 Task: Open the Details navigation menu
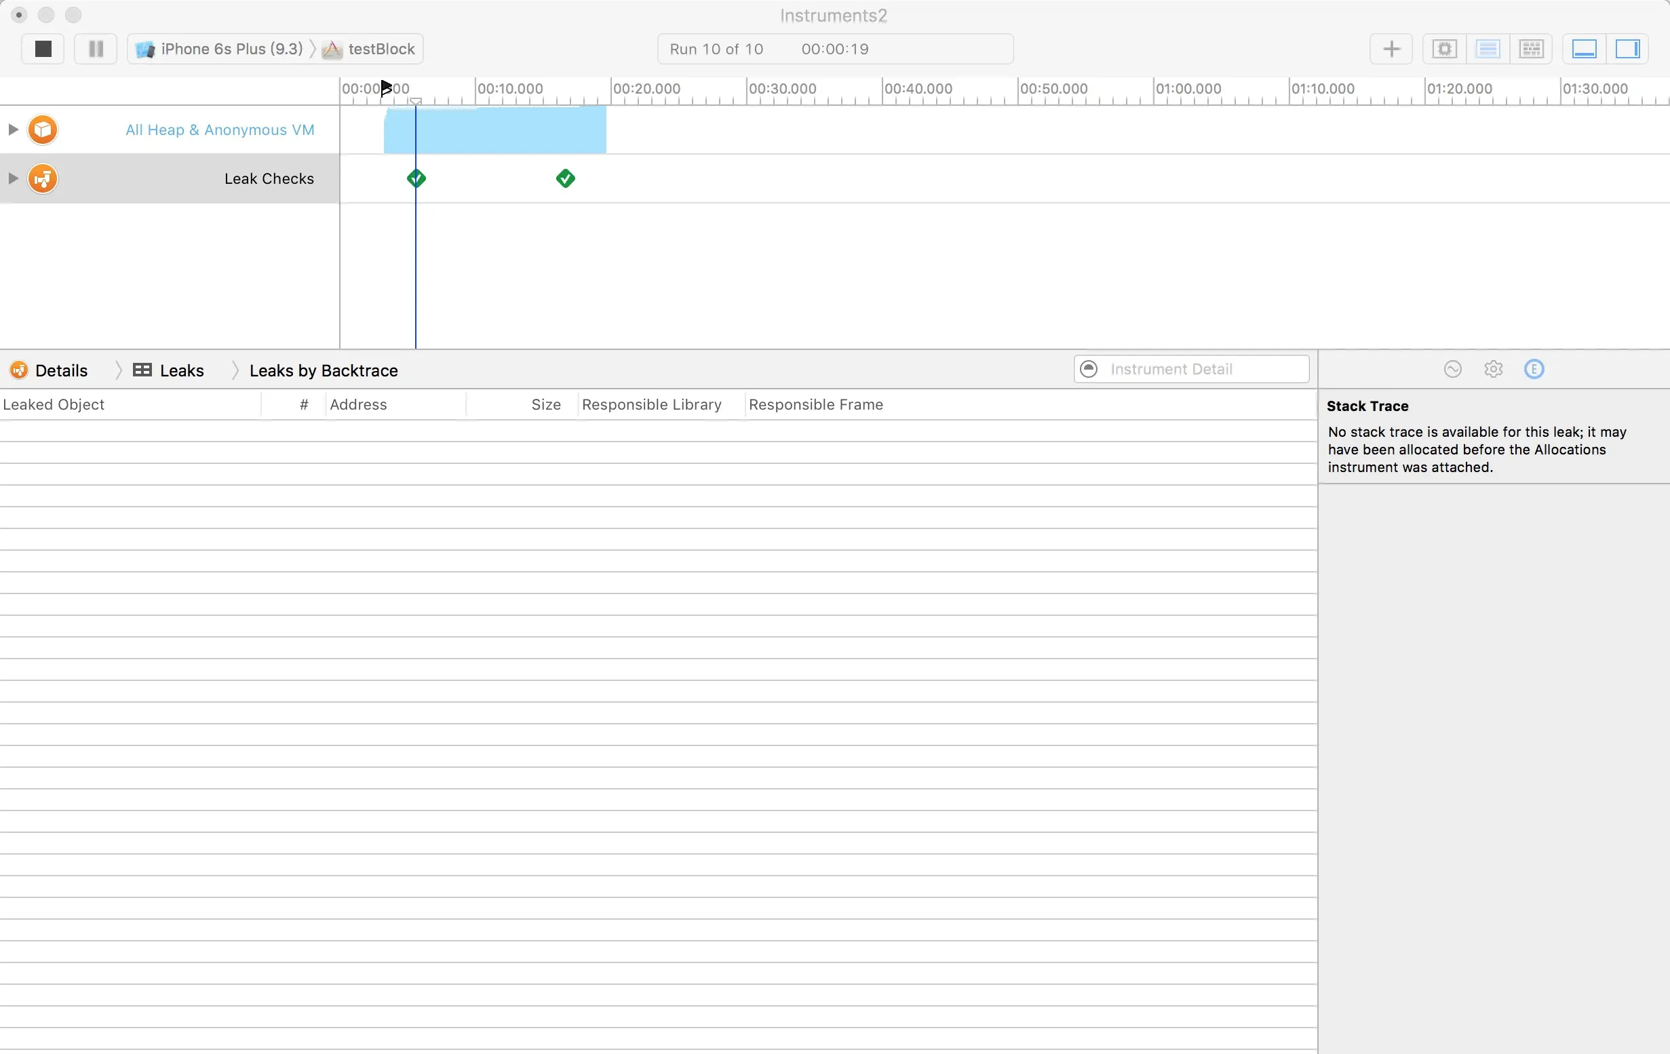tap(61, 370)
